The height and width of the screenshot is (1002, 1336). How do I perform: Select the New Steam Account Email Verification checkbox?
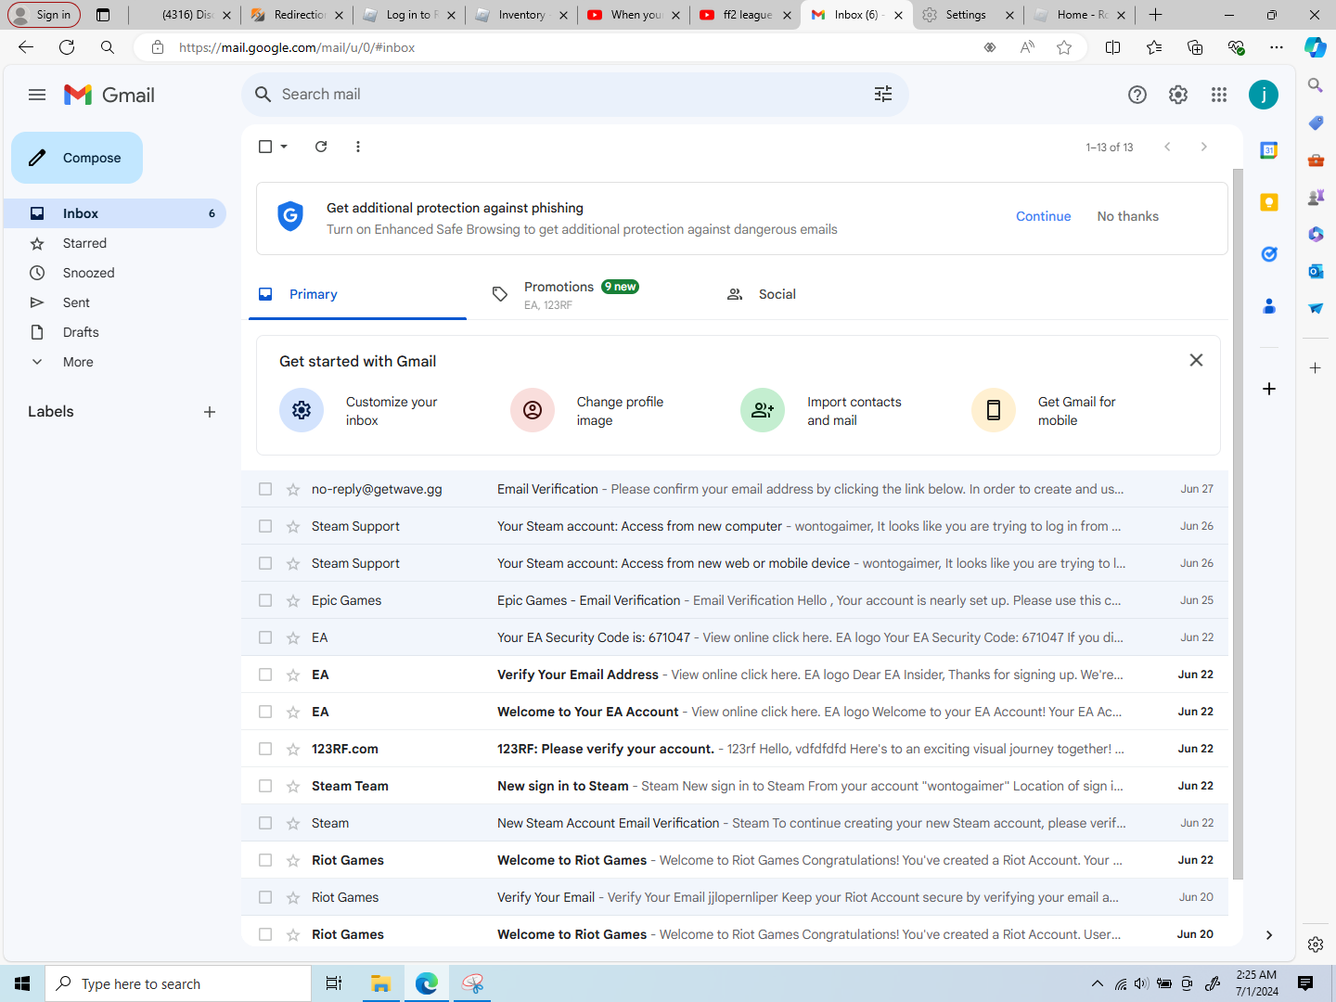click(x=265, y=823)
